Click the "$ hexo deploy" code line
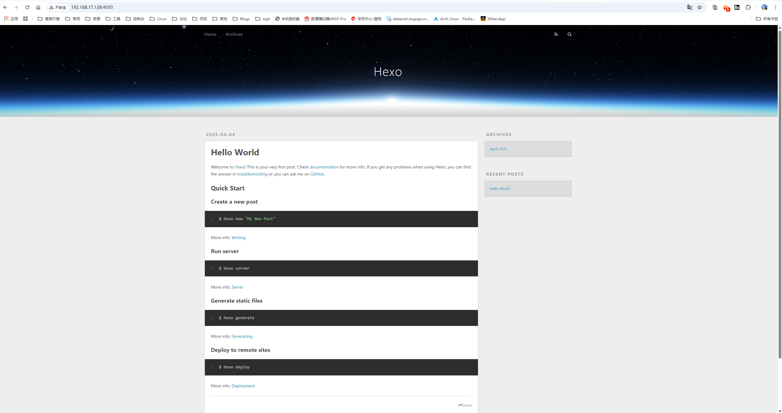This screenshot has width=782, height=413. pyautogui.click(x=234, y=367)
